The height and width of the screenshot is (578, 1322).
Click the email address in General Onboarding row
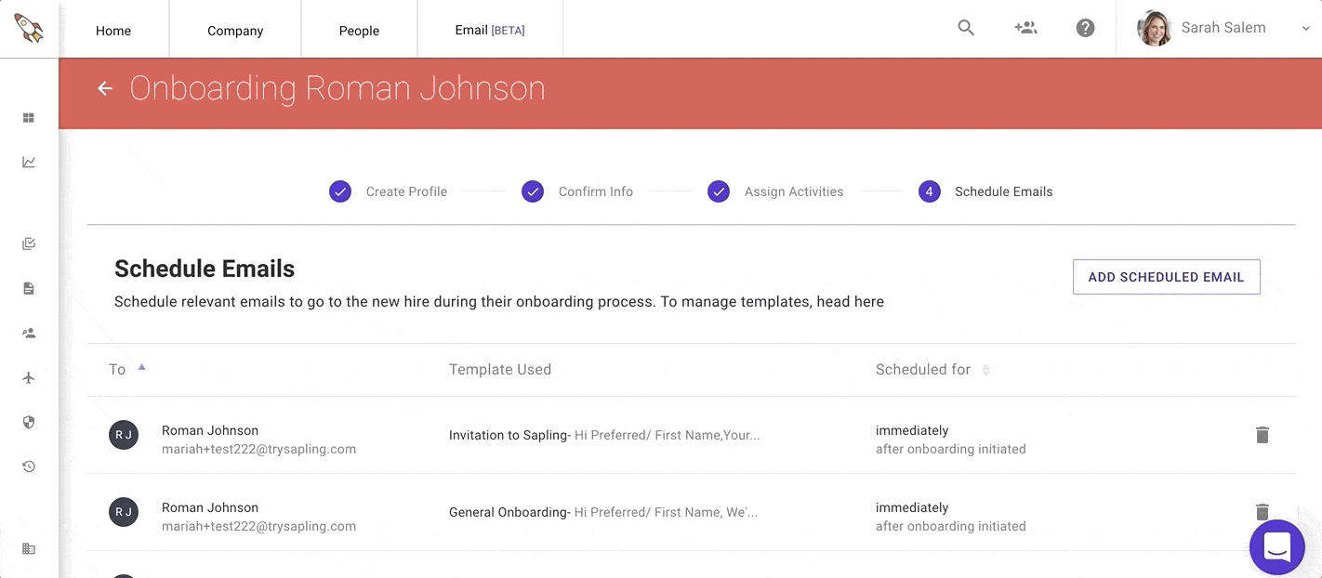pyautogui.click(x=258, y=526)
